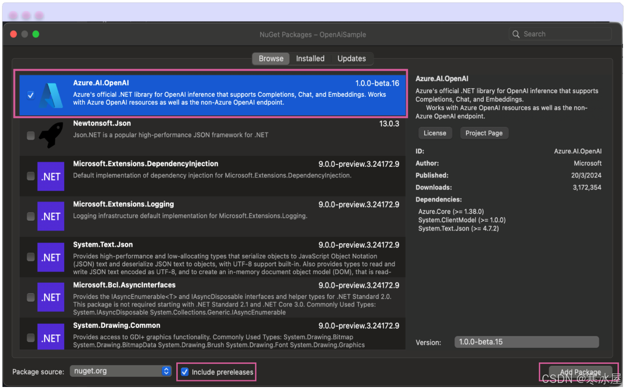
Task: Open the License page for Azure.AI.OpenAI
Action: pyautogui.click(x=435, y=133)
